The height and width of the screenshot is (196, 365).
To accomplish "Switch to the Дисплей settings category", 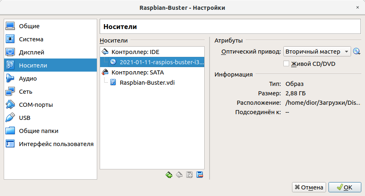I will [50, 52].
